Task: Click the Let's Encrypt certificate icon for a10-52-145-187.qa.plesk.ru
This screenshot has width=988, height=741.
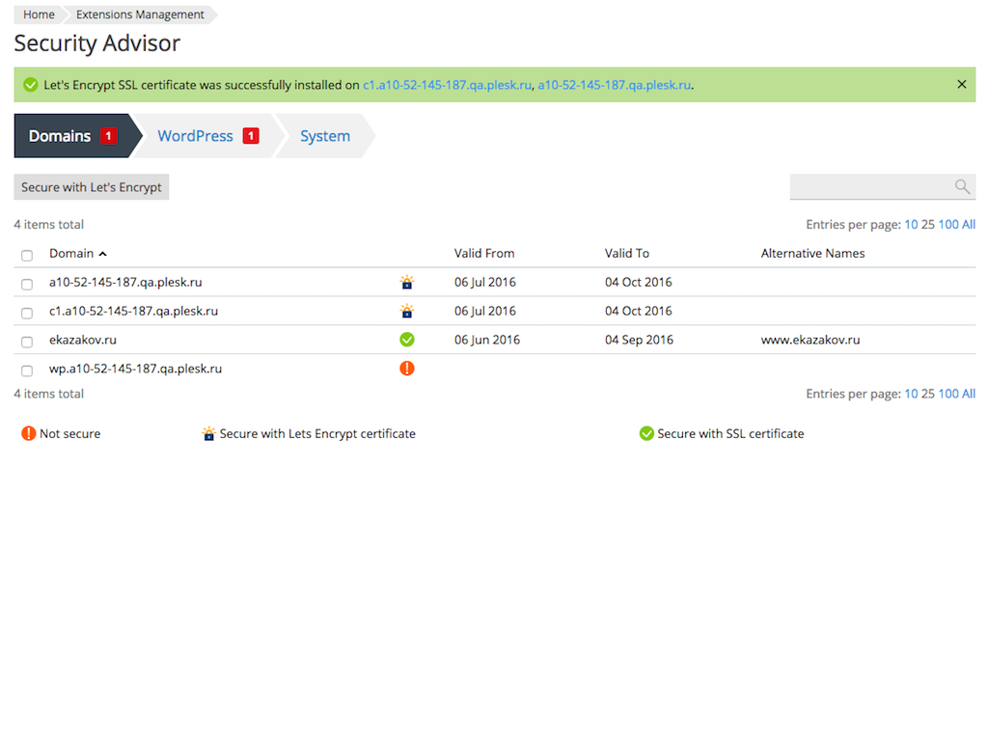Action: pos(406,282)
